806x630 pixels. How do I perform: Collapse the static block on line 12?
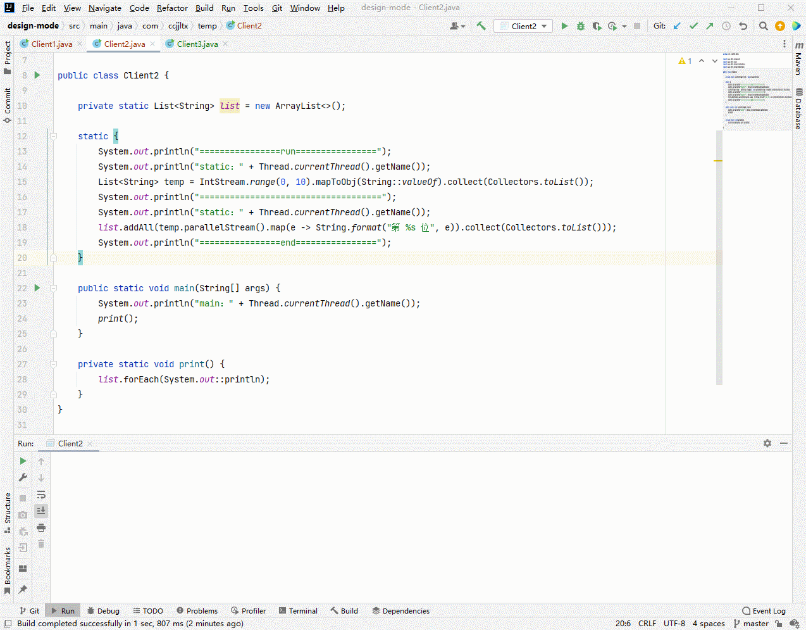click(x=54, y=136)
